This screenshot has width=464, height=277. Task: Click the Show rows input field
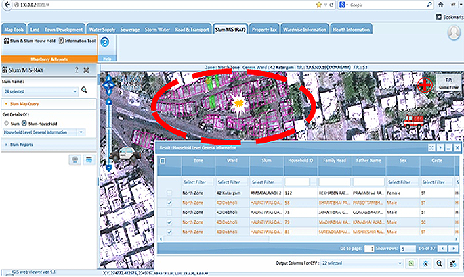point(408,249)
